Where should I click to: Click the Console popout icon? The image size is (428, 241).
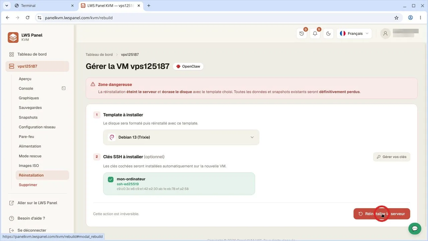[x=64, y=88]
